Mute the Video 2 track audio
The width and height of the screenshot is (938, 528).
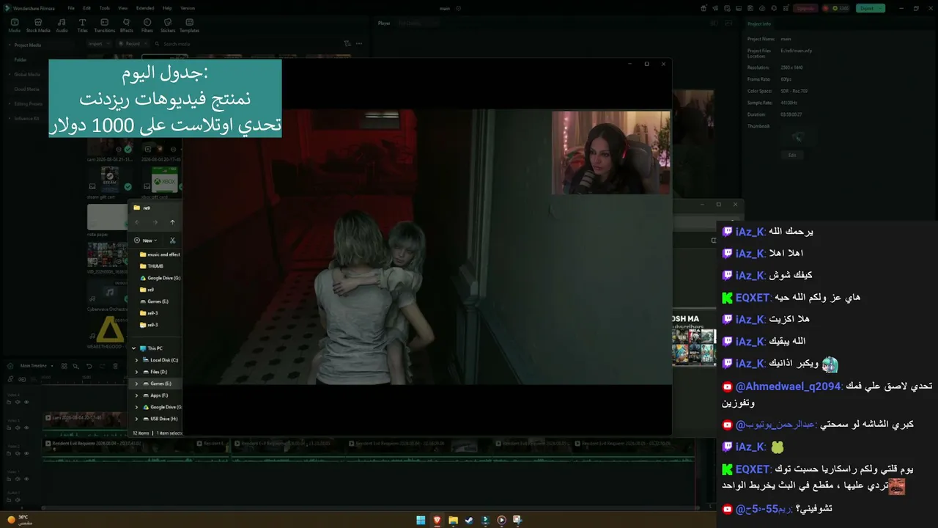tap(19, 453)
